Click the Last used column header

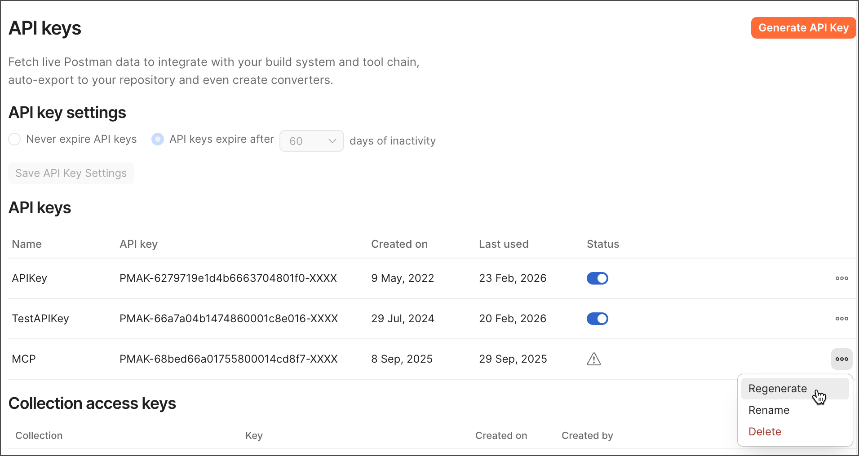(504, 244)
